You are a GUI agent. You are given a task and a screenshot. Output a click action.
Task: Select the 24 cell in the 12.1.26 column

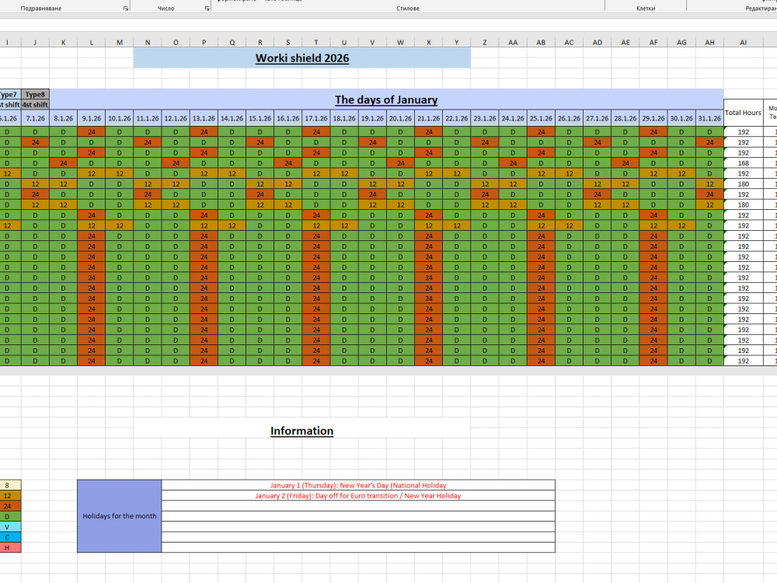pyautogui.click(x=176, y=163)
